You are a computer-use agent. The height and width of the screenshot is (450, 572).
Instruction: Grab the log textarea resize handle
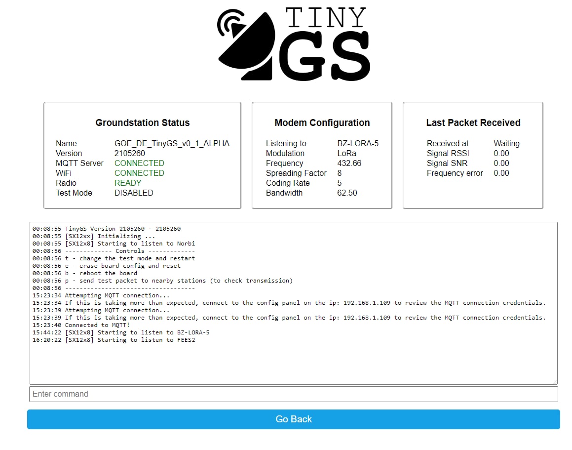click(555, 382)
